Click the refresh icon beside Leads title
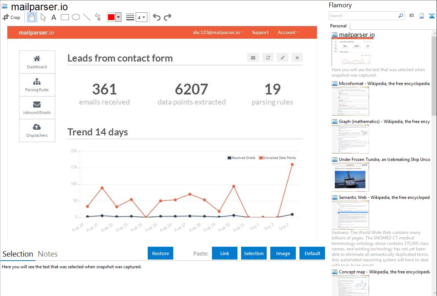This screenshot has width=437, height=296. (268, 58)
